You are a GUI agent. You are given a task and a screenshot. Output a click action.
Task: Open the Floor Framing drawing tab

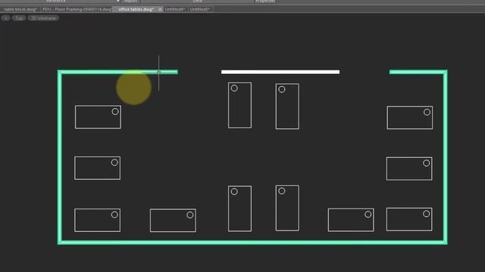[77, 9]
